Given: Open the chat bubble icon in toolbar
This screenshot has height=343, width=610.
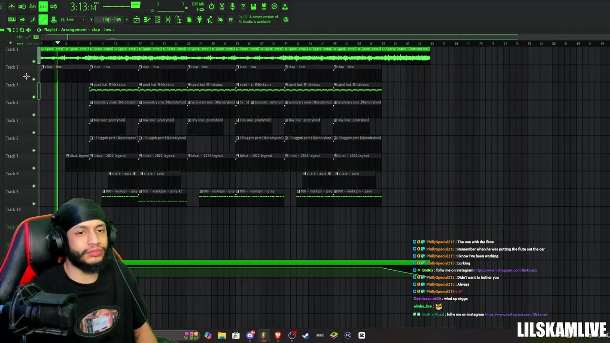Looking at the screenshot, I should tap(274, 7).
